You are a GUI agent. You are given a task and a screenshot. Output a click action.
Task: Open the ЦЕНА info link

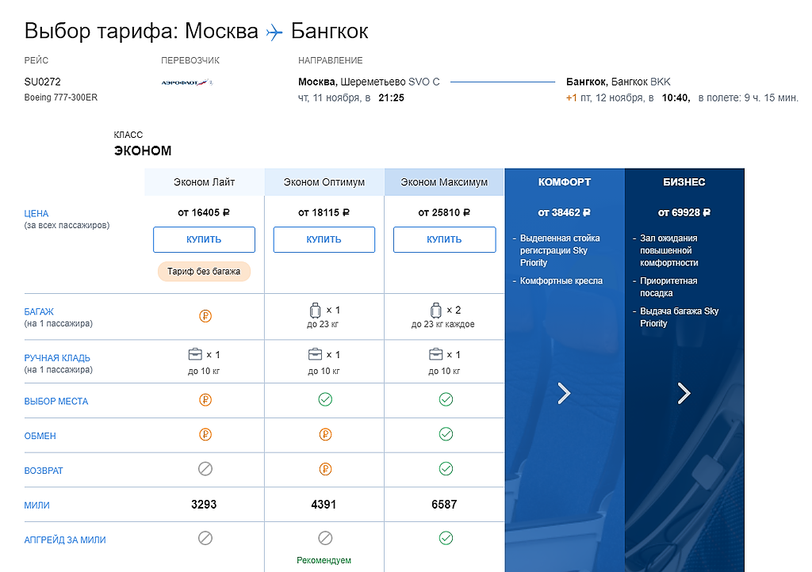(36, 214)
